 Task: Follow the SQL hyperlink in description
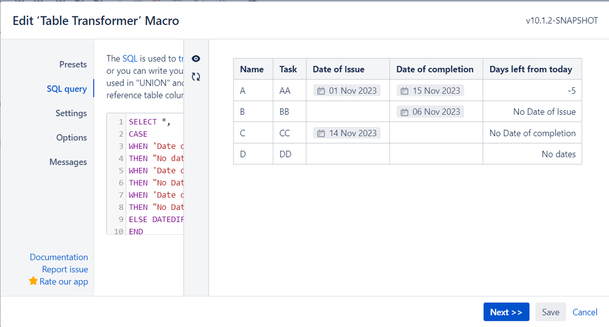[130, 59]
